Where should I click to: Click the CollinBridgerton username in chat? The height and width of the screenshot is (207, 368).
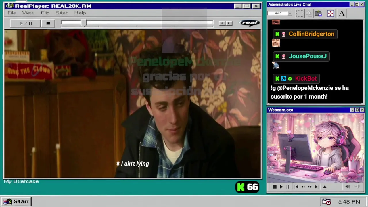point(311,34)
